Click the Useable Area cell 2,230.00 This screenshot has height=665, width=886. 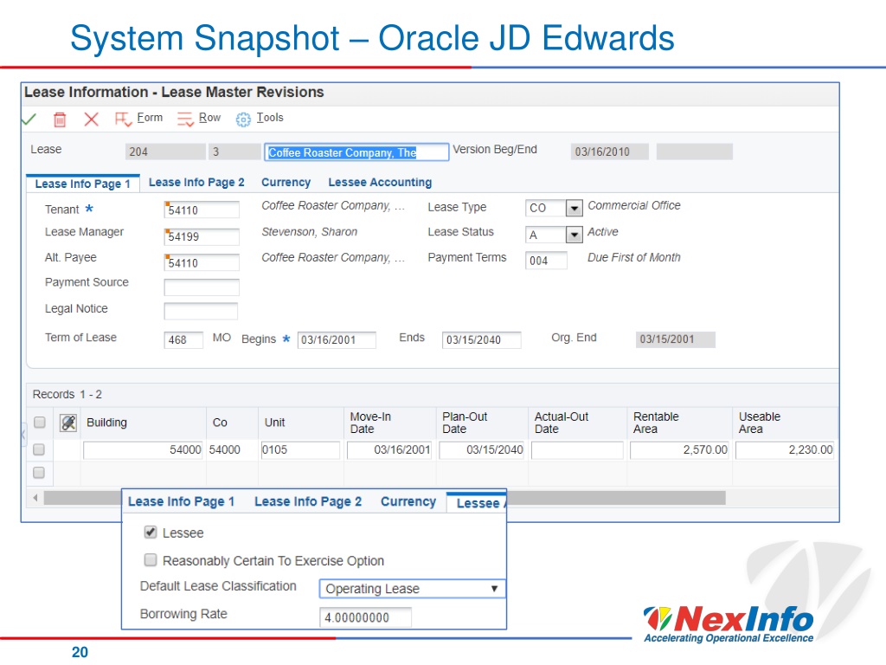(x=785, y=450)
